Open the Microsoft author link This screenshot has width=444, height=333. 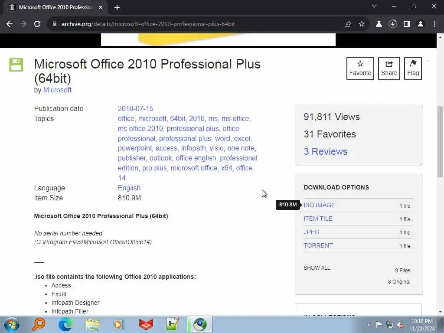tap(57, 90)
